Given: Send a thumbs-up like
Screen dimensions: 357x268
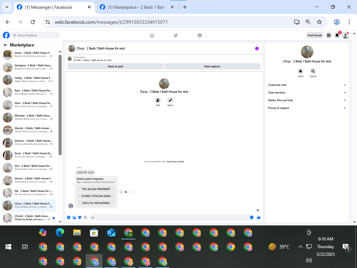Looking at the screenshot, I should [259, 217].
